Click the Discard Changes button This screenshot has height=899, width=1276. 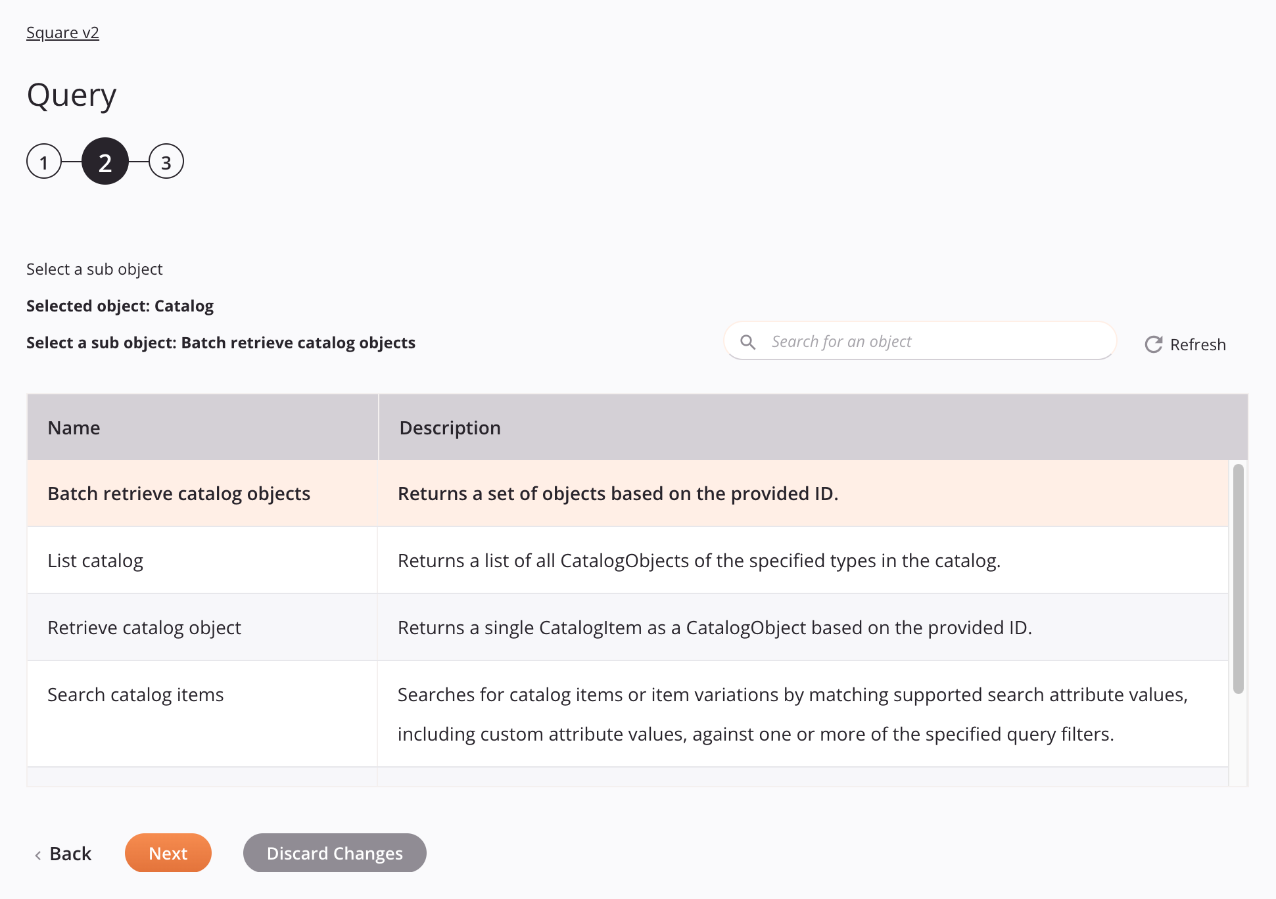[x=335, y=852]
